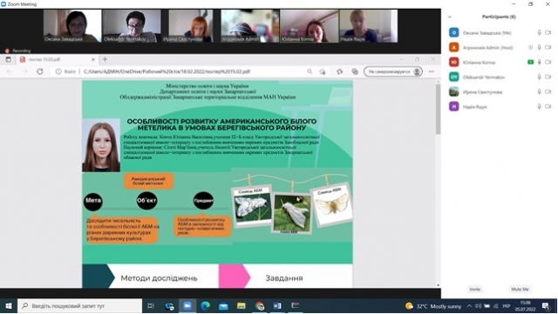Click the browser back arrow
This screenshot has width=558, height=314.
(10, 71)
